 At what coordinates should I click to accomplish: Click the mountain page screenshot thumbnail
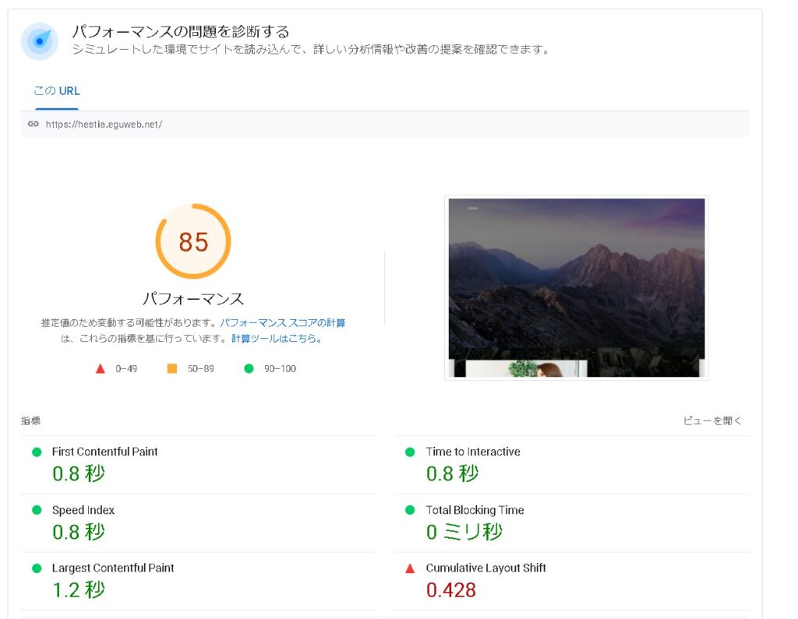pos(576,287)
